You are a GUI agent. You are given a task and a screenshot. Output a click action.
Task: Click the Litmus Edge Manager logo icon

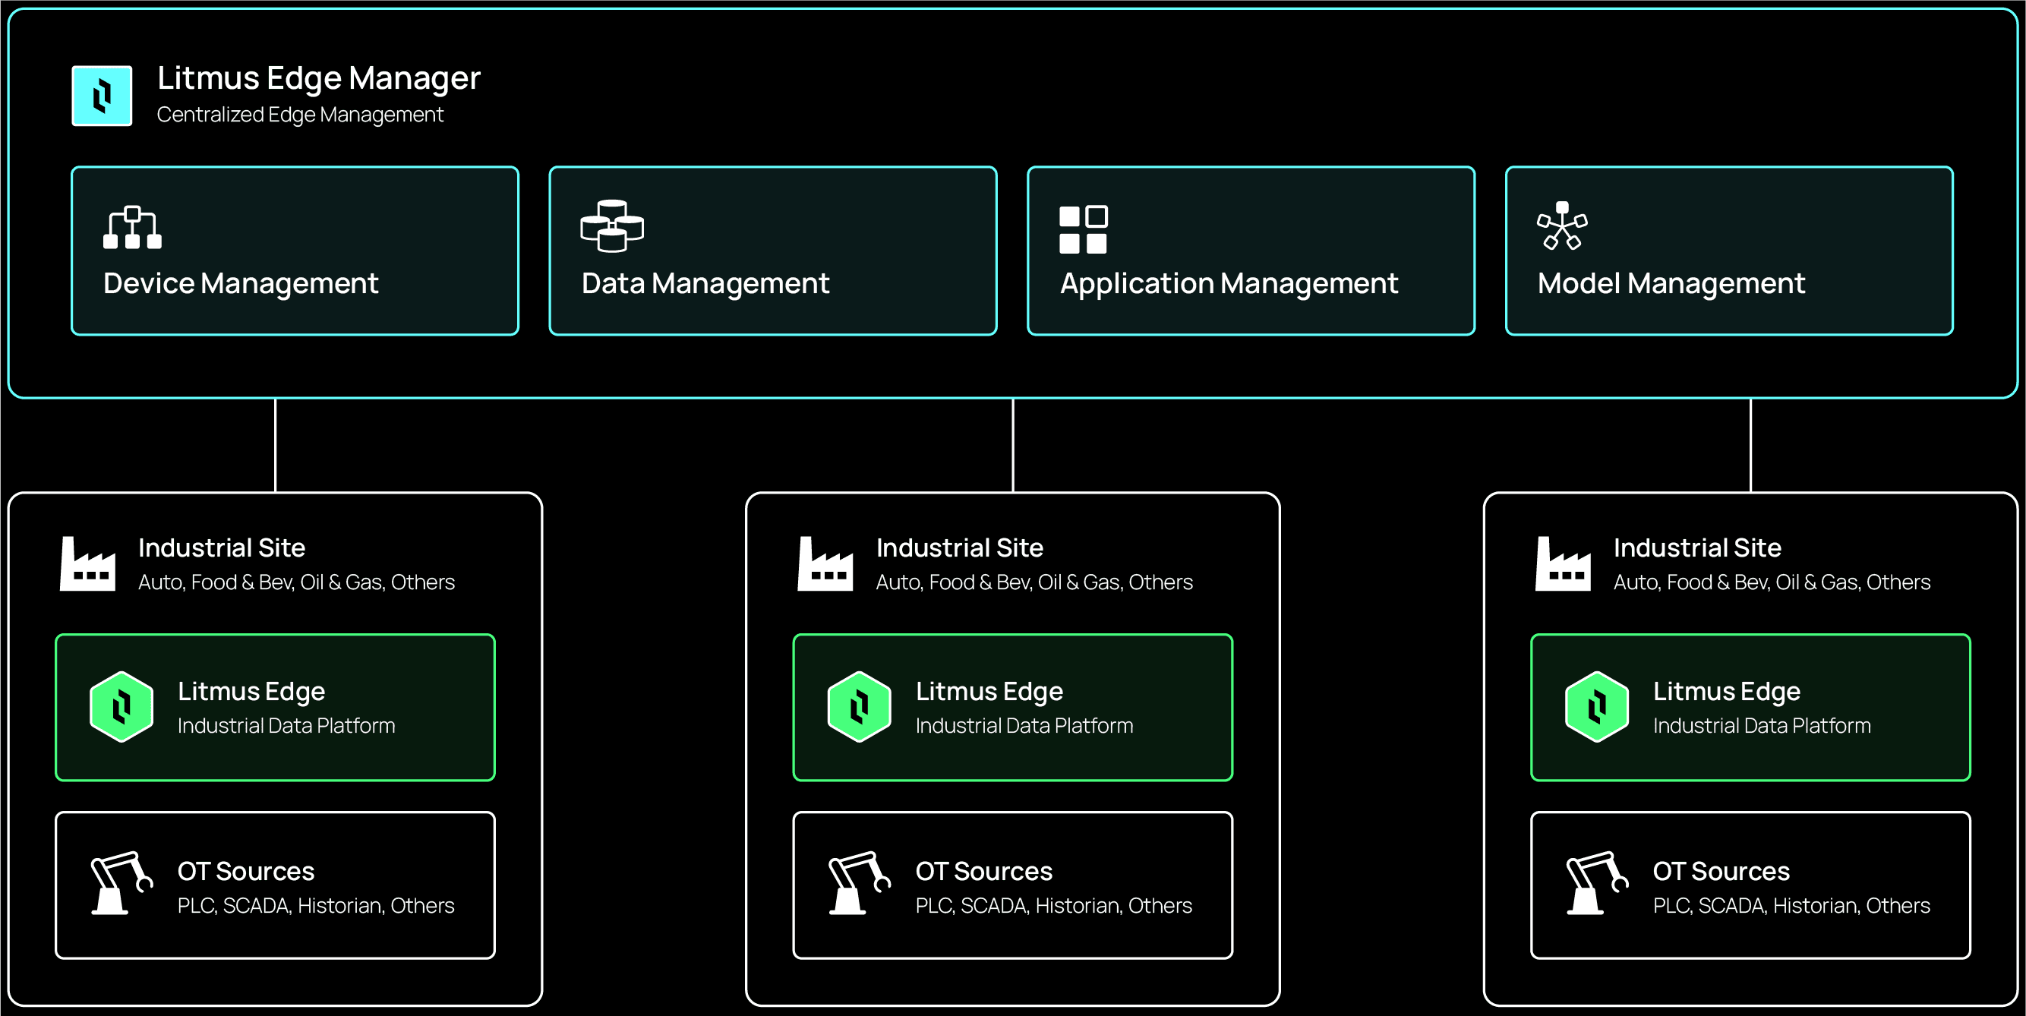tap(103, 95)
